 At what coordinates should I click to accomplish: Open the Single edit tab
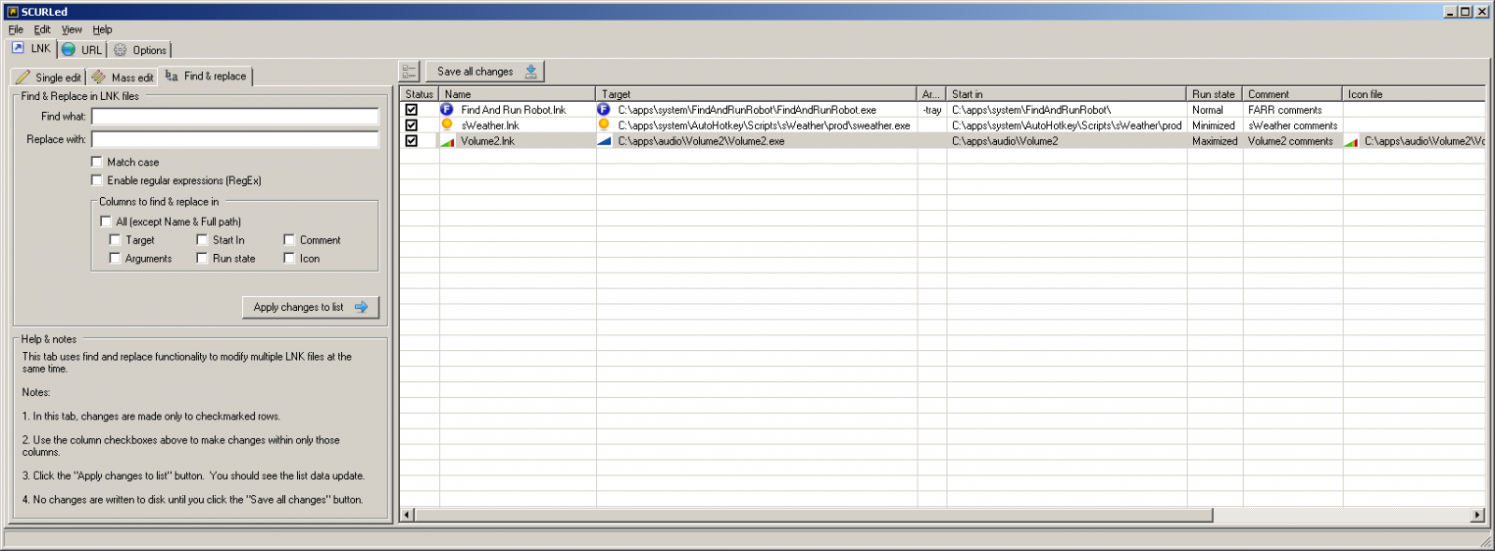(49, 78)
